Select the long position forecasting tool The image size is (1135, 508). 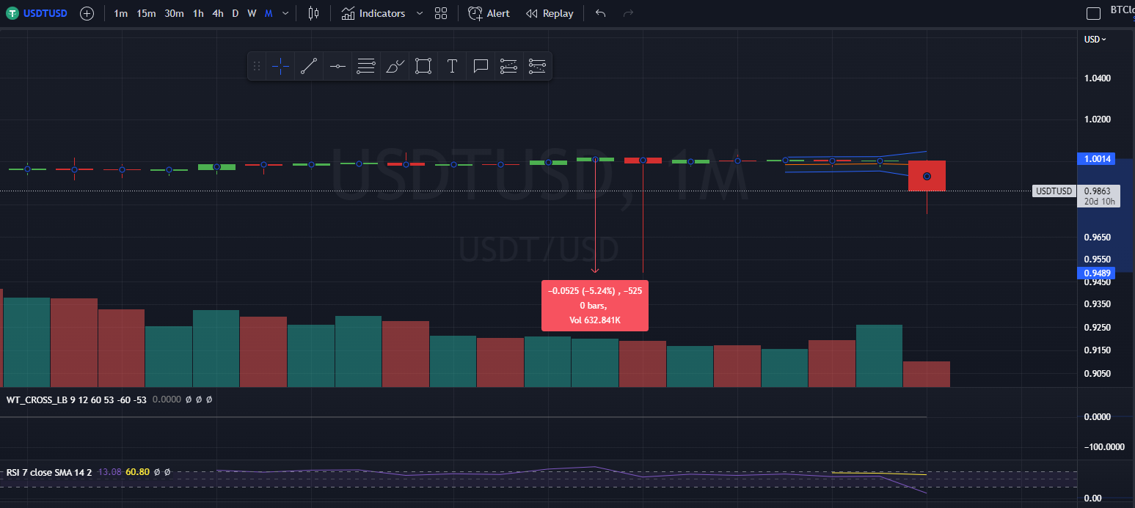coord(509,66)
